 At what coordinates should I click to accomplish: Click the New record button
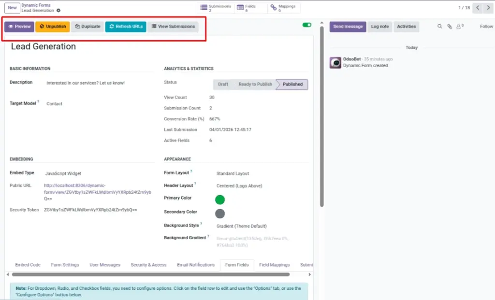pos(12,8)
